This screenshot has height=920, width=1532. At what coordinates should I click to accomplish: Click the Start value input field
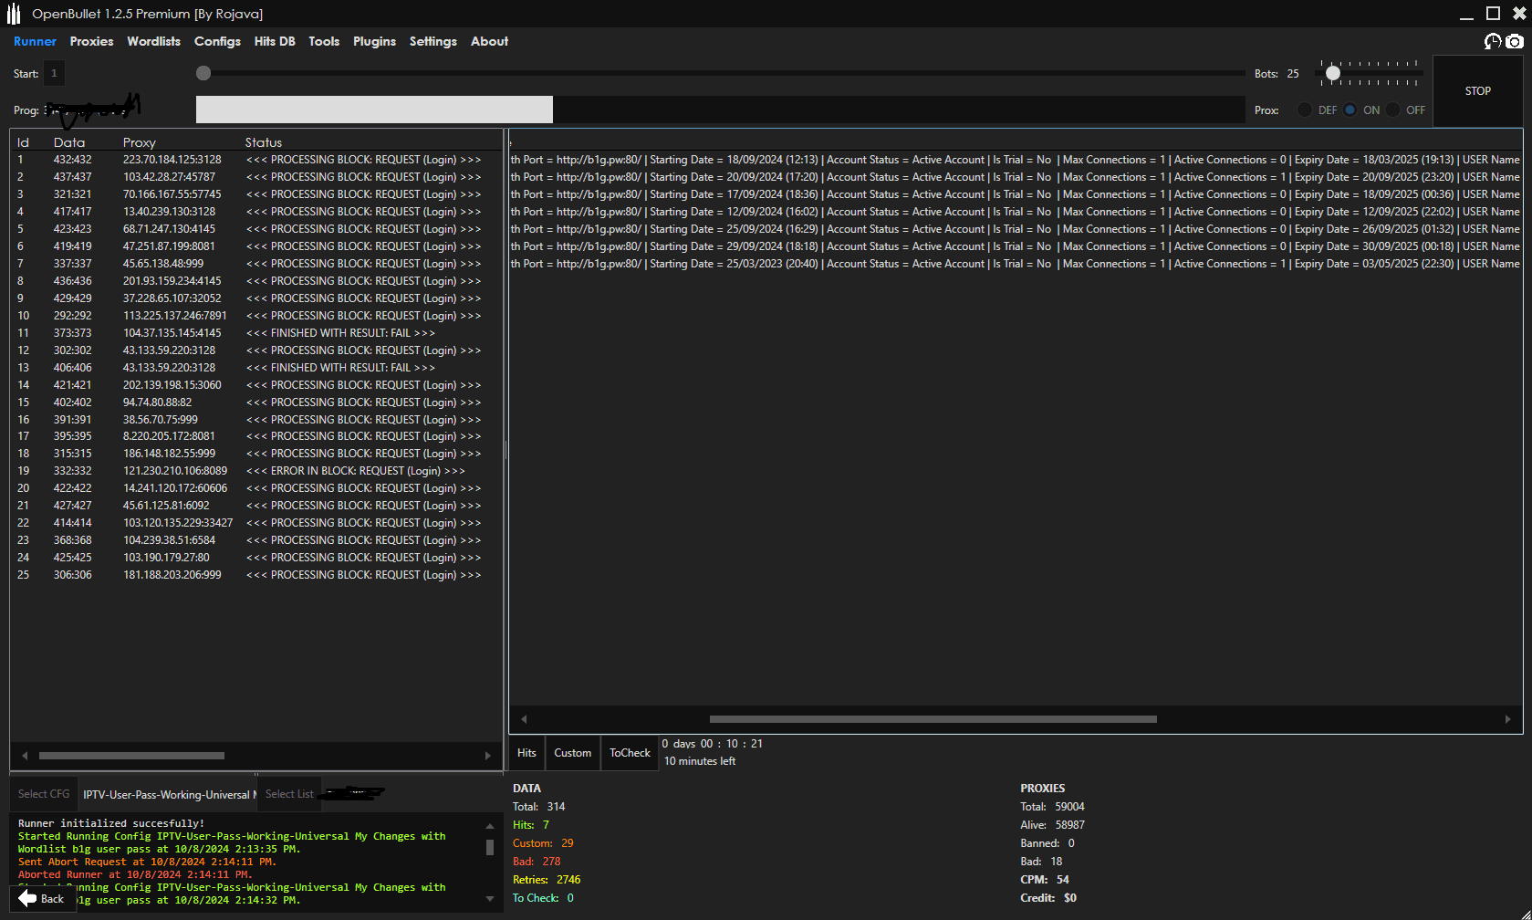click(54, 73)
